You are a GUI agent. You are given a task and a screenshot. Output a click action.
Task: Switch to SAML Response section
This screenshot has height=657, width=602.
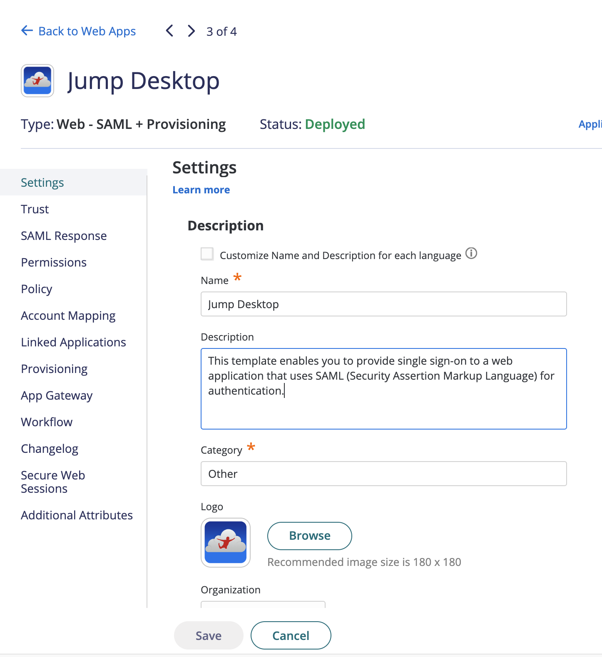click(64, 236)
